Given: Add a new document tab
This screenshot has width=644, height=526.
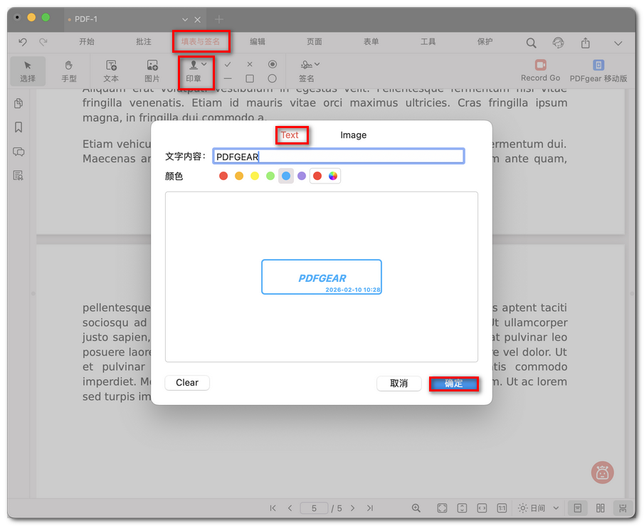Looking at the screenshot, I should tap(219, 19).
